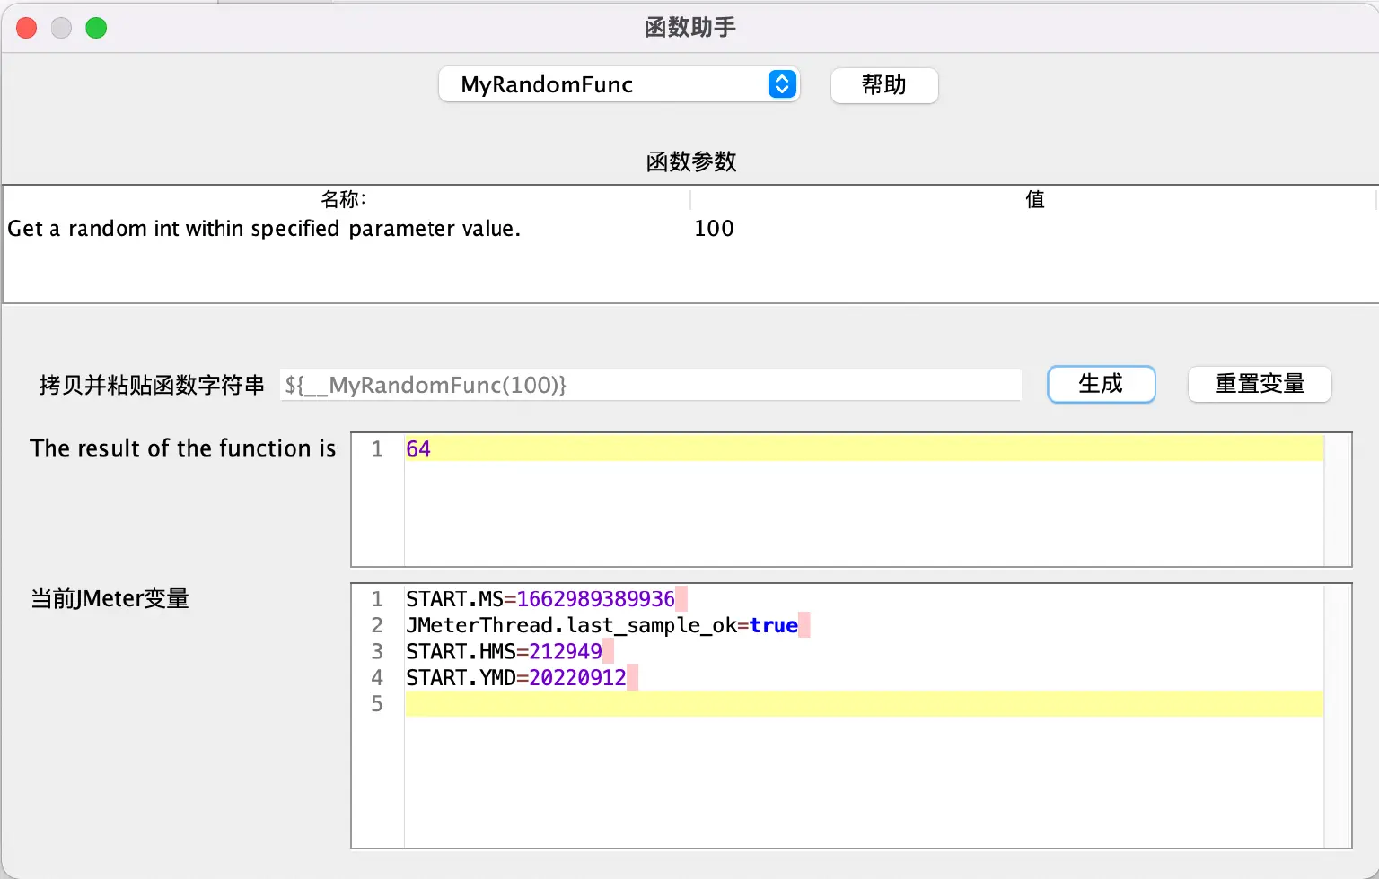The height and width of the screenshot is (879, 1379).
Task: Select the START.YMD=20220912 line
Action: tap(515, 677)
